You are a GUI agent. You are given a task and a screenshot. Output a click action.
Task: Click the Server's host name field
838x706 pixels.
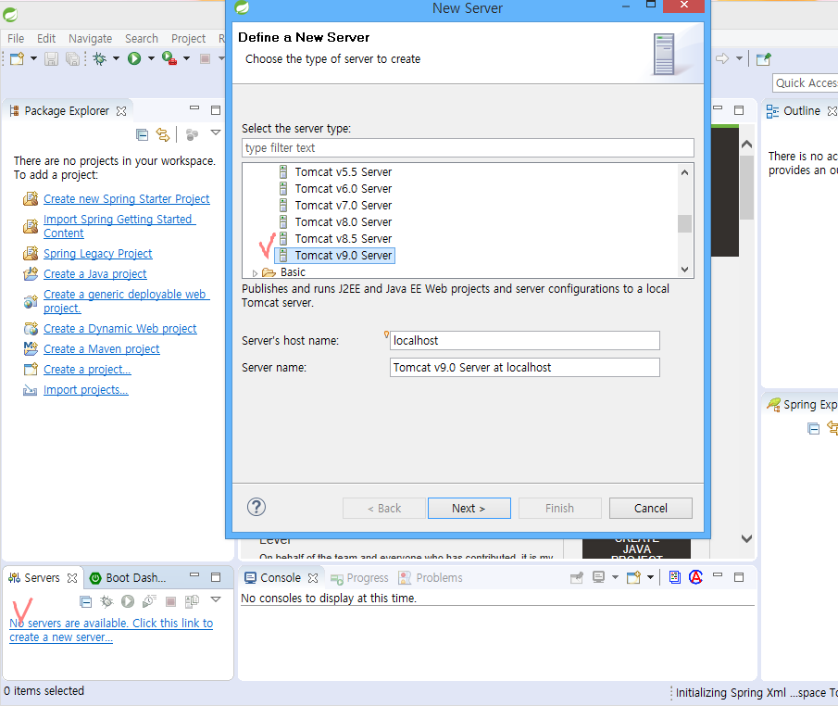pyautogui.click(x=525, y=340)
